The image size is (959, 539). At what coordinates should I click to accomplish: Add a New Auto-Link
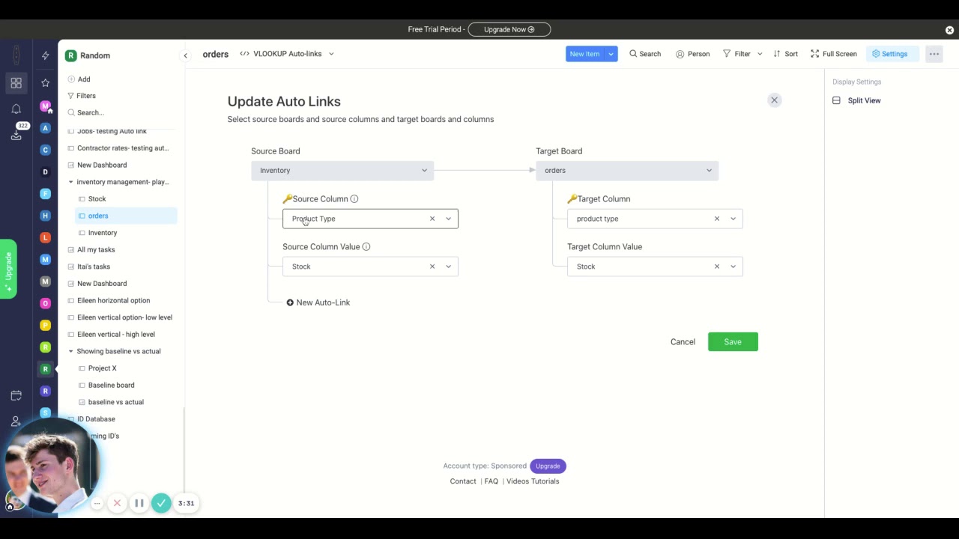tap(318, 302)
